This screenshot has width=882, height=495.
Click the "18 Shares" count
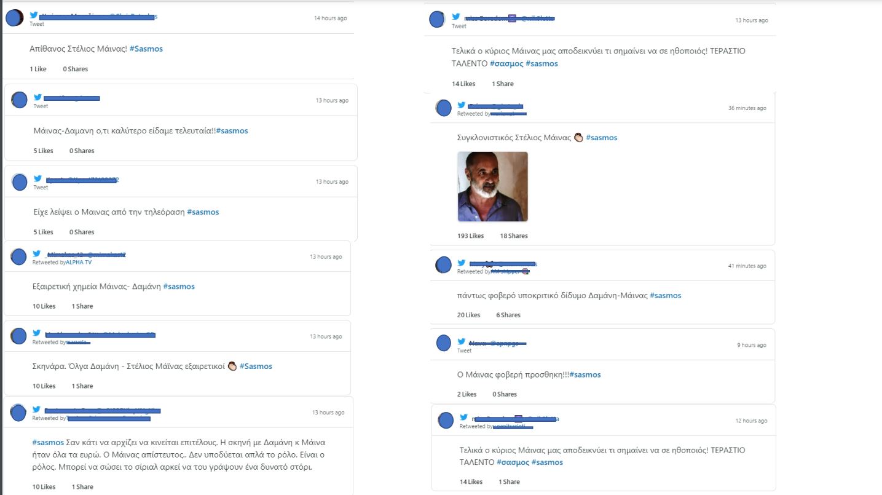514,236
